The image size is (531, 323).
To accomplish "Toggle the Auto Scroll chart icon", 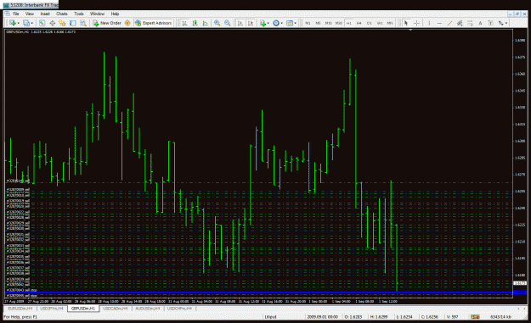I will pos(240,23).
